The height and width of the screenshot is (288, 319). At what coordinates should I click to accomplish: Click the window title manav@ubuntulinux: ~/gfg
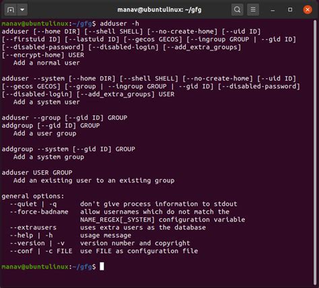tap(159, 10)
